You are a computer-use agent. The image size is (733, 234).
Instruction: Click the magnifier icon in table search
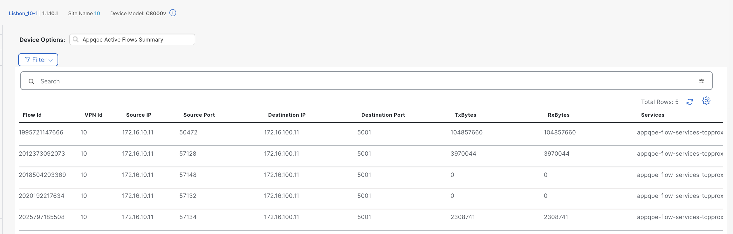click(31, 81)
